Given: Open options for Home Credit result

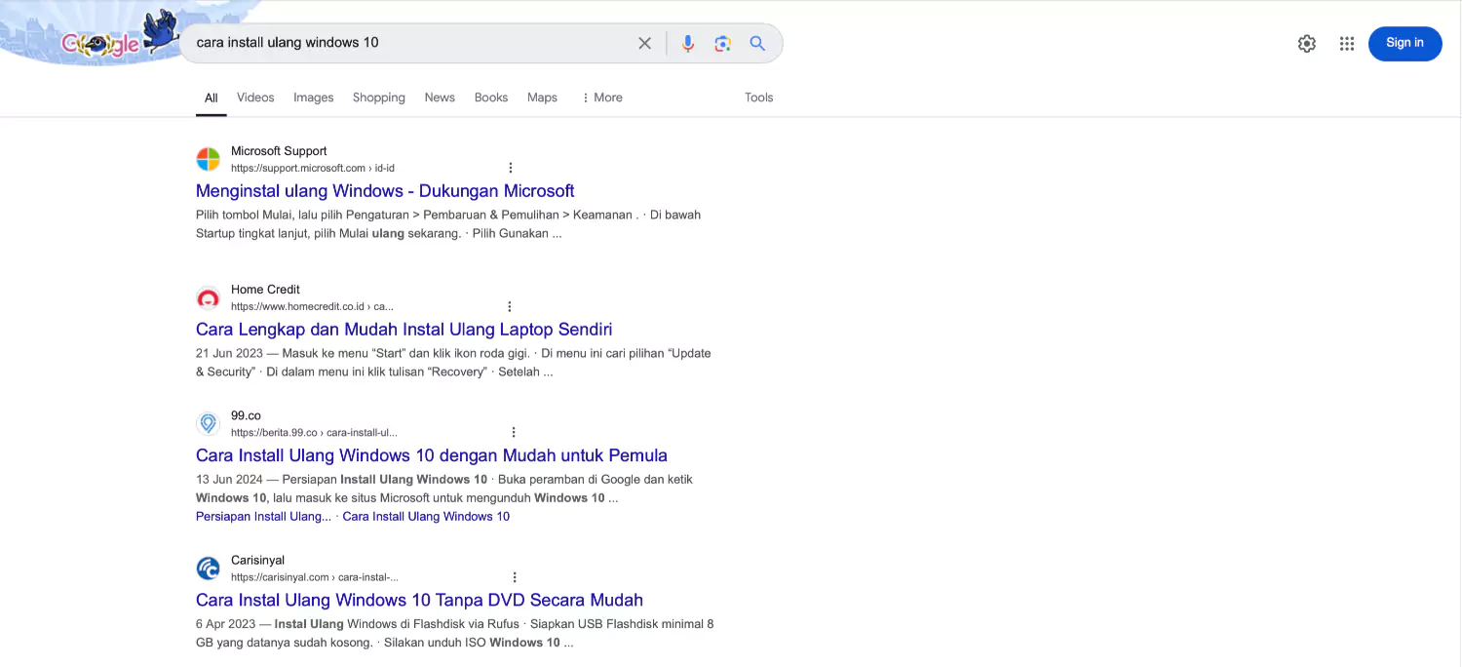Looking at the screenshot, I should (x=509, y=306).
